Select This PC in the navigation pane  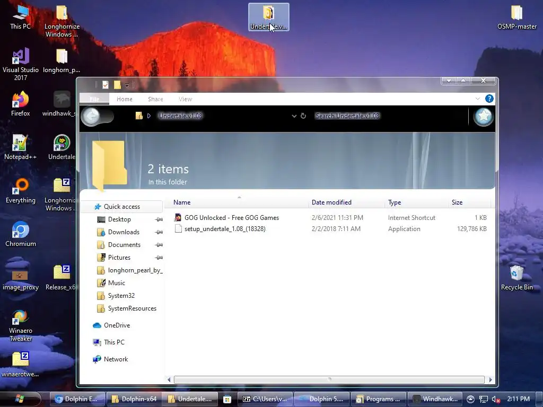click(x=114, y=342)
